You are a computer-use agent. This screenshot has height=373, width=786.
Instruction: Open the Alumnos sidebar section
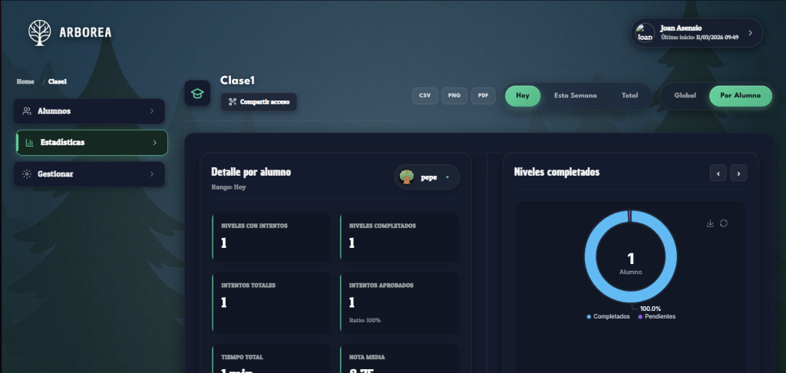pyautogui.click(x=89, y=111)
